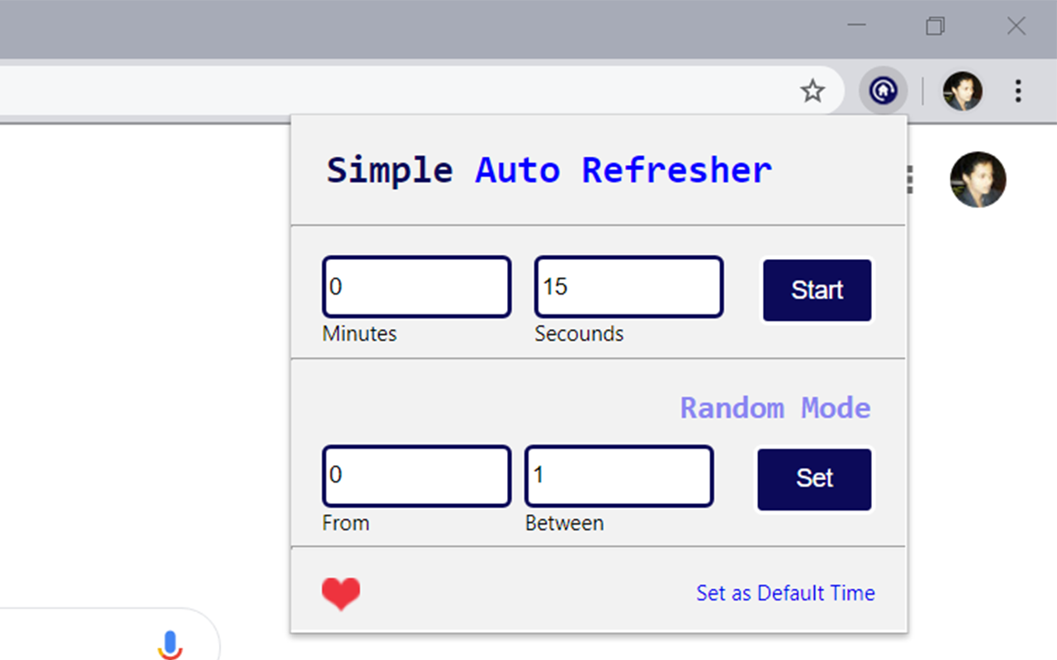Click the red heart donation icon
This screenshot has width=1057, height=660.
[341, 592]
